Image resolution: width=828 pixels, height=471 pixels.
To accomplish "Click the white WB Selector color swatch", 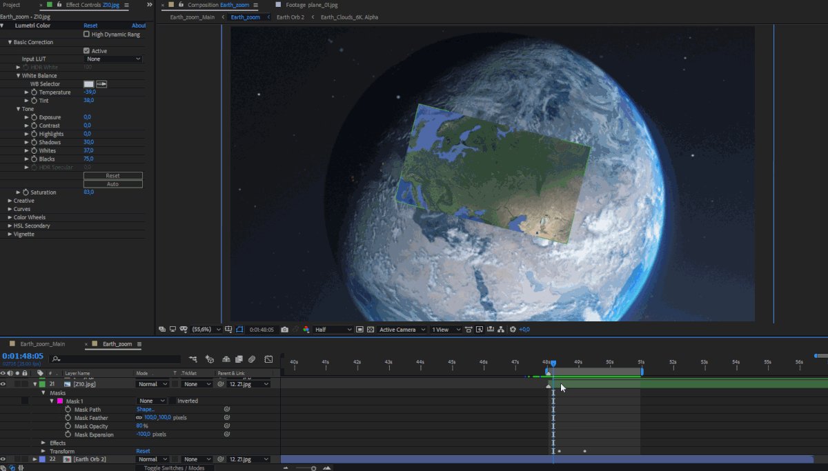I will pyautogui.click(x=88, y=84).
